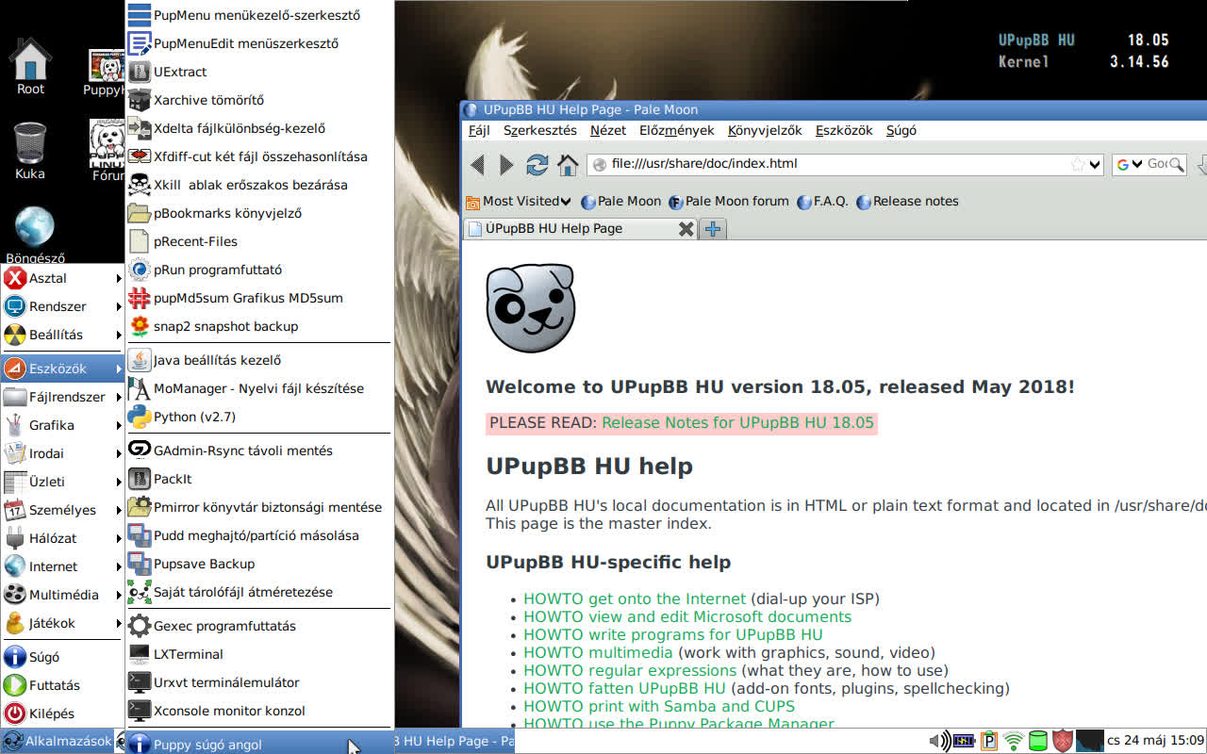Launch UExtract from the menu
The image size is (1207, 754).
coord(260,72)
